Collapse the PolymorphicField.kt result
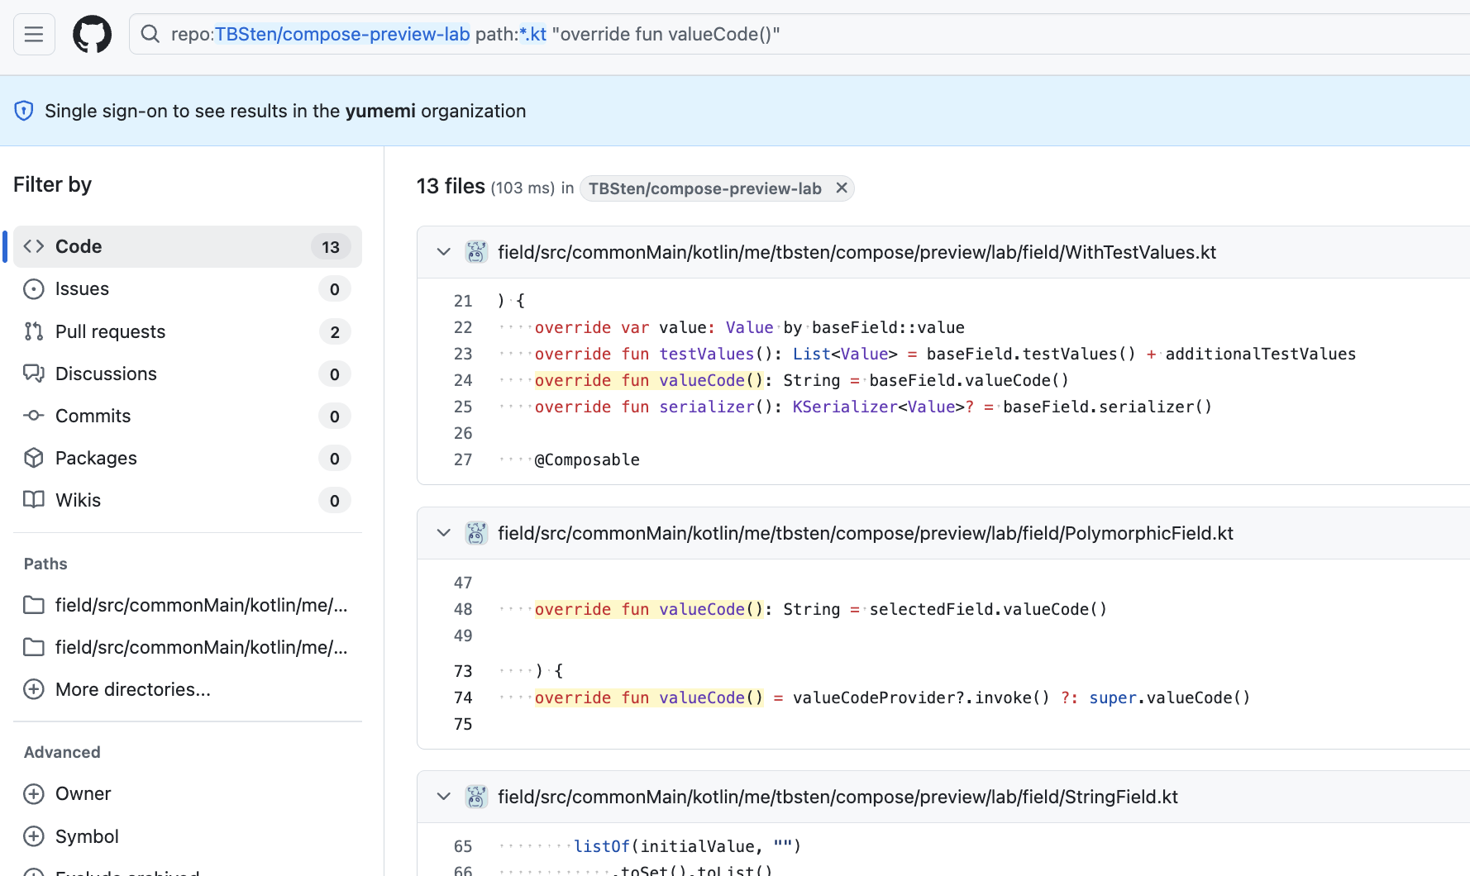Viewport: 1470px width, 876px height. 444,533
